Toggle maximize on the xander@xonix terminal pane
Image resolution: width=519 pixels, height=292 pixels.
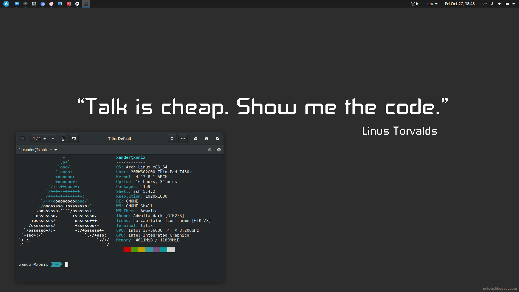click(210, 150)
